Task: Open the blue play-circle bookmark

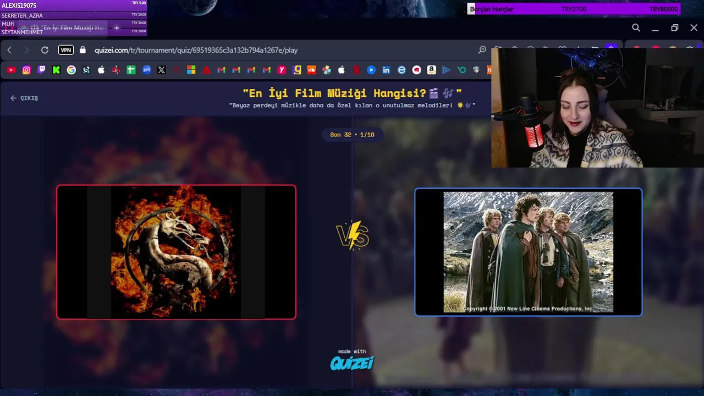Action: pos(371,70)
